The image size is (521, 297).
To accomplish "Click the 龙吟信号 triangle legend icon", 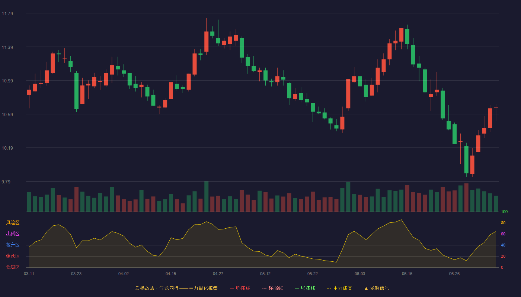I will pyautogui.click(x=366, y=288).
